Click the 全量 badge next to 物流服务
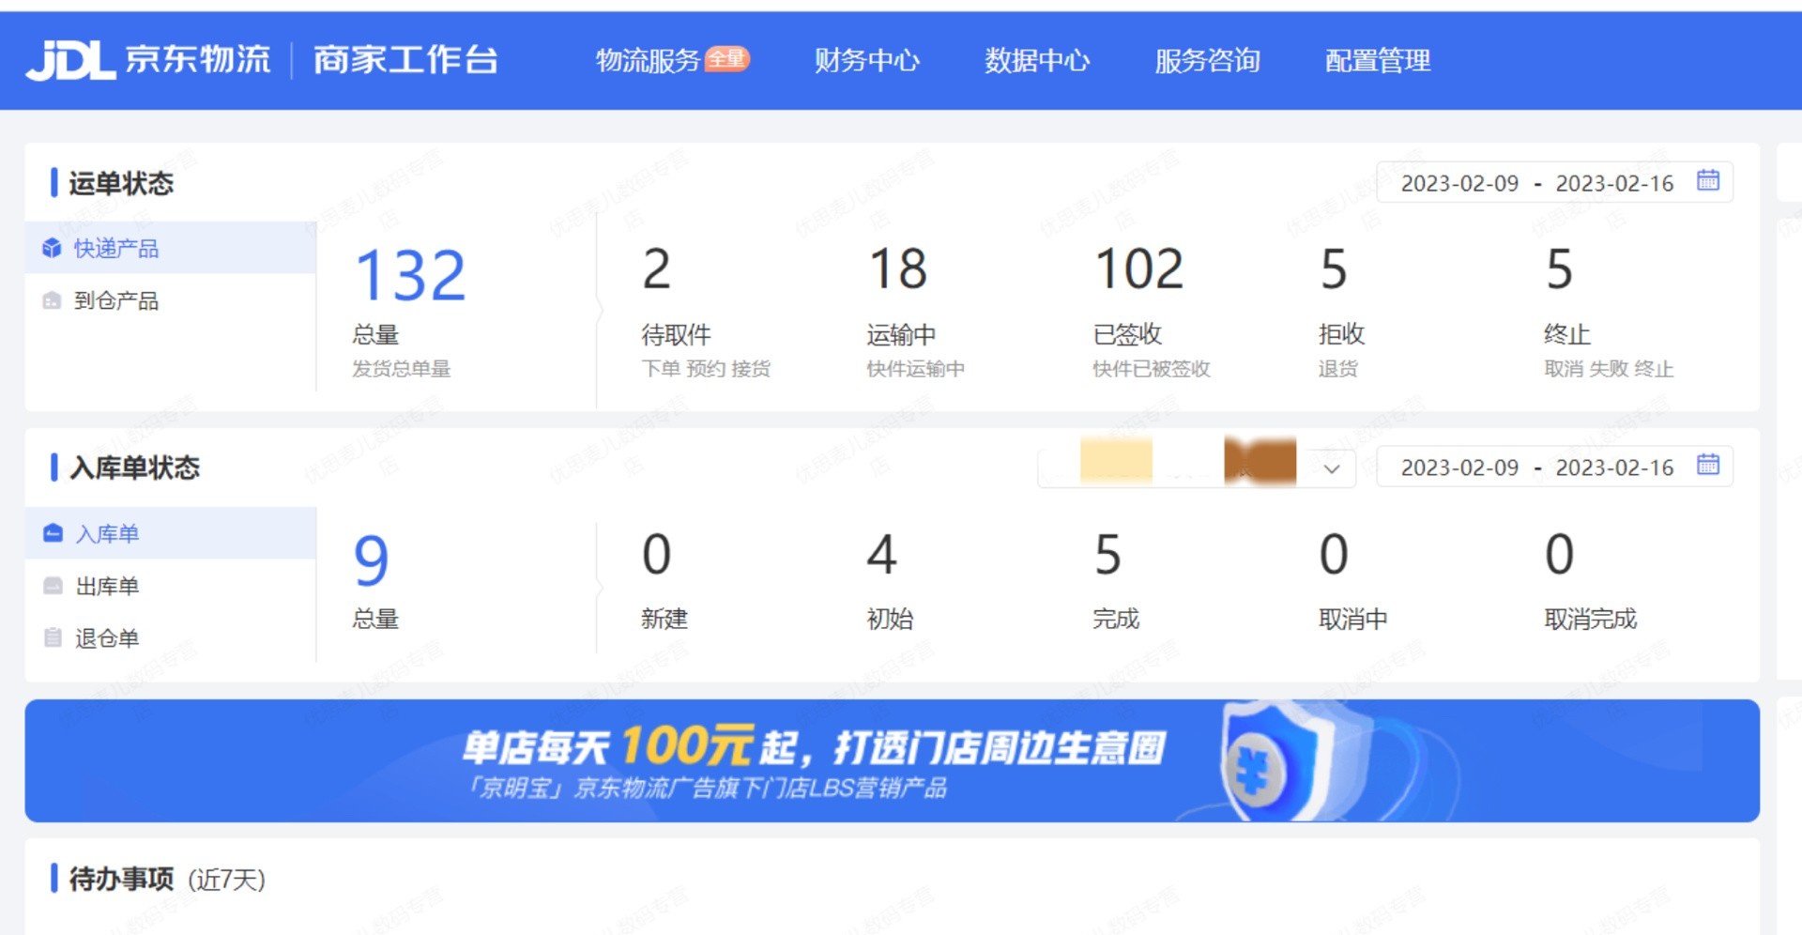Screen dimensions: 1802x935 (x=726, y=58)
